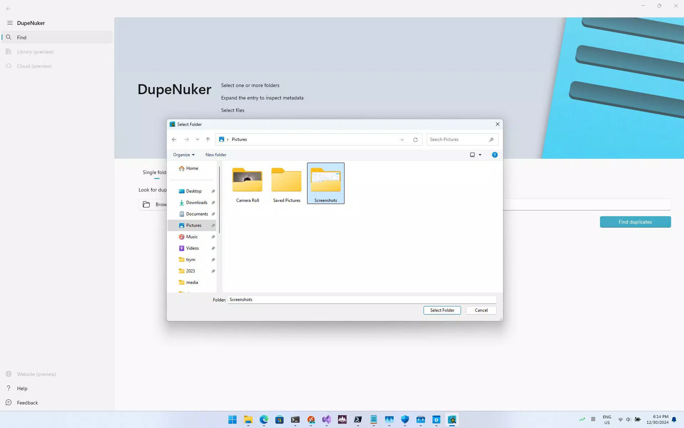Viewport: 684px width, 428px height.
Task: Click the resize grip of Select Folder dialog
Action: point(501,319)
